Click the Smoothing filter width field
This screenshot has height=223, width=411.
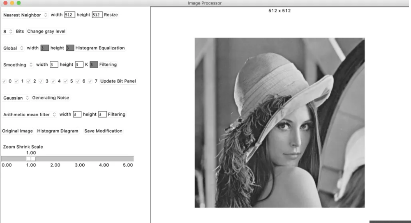(54, 64)
